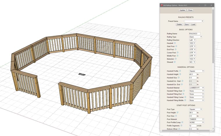The height and width of the screenshot is (136, 221).
Task: Open the Handrail Fitting Corner dropdown
Action: [197, 97]
